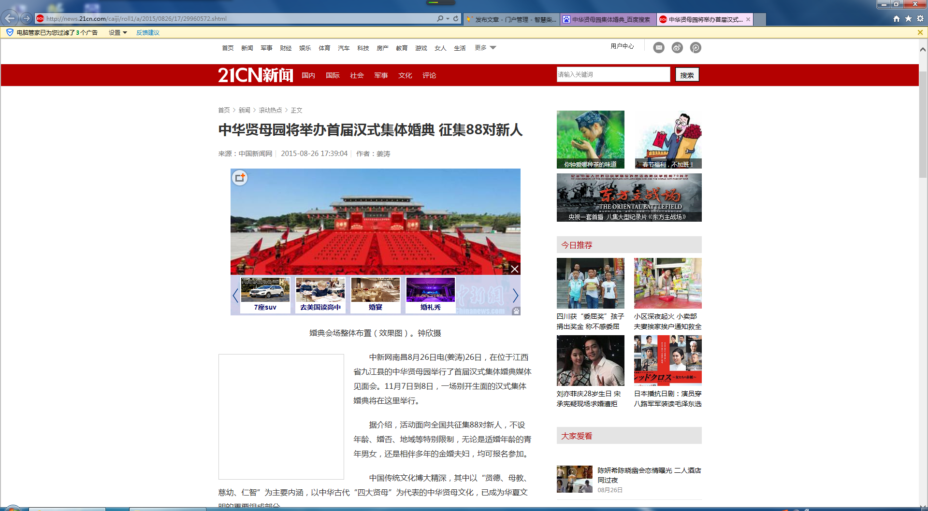This screenshot has width=928, height=511.
Task: Click the page refresh icon
Action: point(456,18)
